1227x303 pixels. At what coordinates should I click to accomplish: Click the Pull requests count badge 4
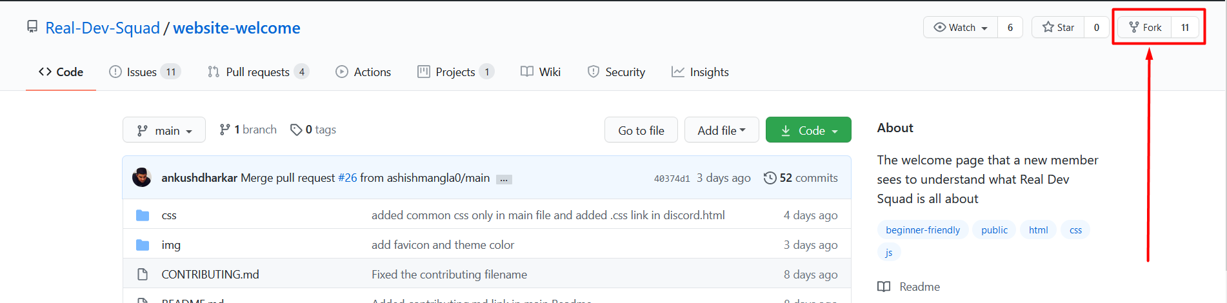pyautogui.click(x=301, y=72)
